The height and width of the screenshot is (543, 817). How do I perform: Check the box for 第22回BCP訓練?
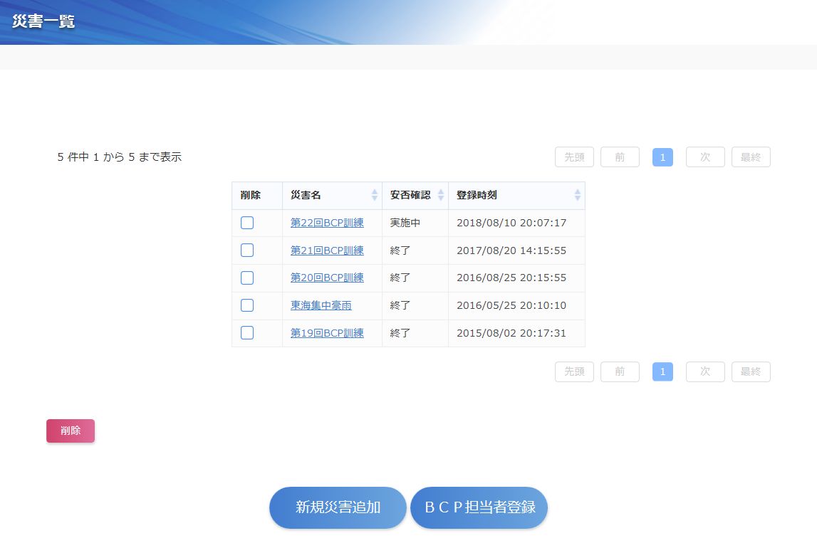[x=247, y=223]
